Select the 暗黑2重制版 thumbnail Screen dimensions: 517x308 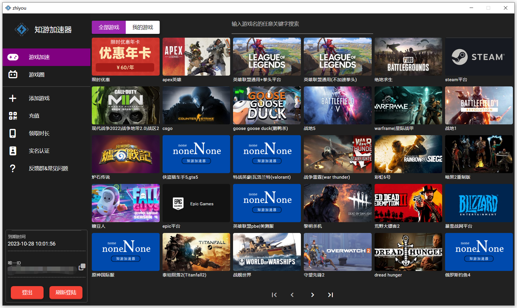tap(479, 154)
